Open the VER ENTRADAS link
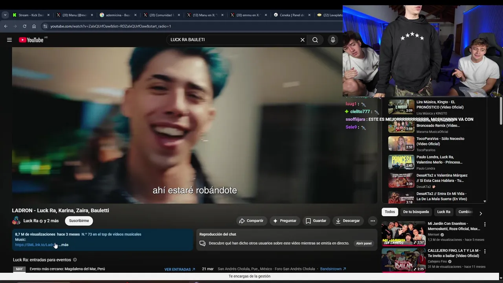 point(180,269)
